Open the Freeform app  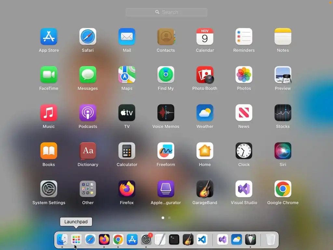pos(166,151)
